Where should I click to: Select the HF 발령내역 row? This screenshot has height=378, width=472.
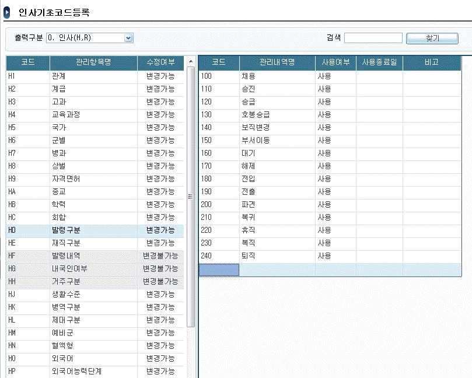click(x=93, y=256)
